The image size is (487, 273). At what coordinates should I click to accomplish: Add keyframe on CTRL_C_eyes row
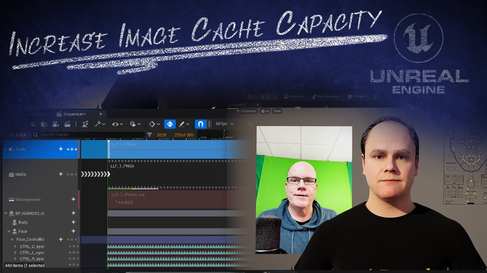point(73,246)
